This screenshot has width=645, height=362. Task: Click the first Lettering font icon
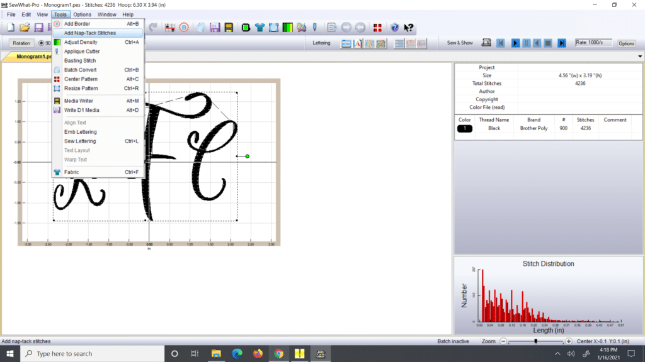tap(346, 43)
